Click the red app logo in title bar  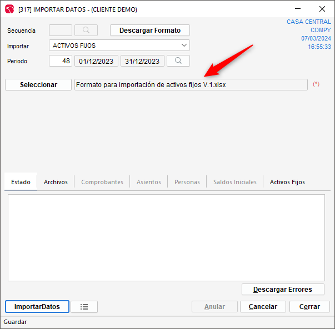[9, 9]
